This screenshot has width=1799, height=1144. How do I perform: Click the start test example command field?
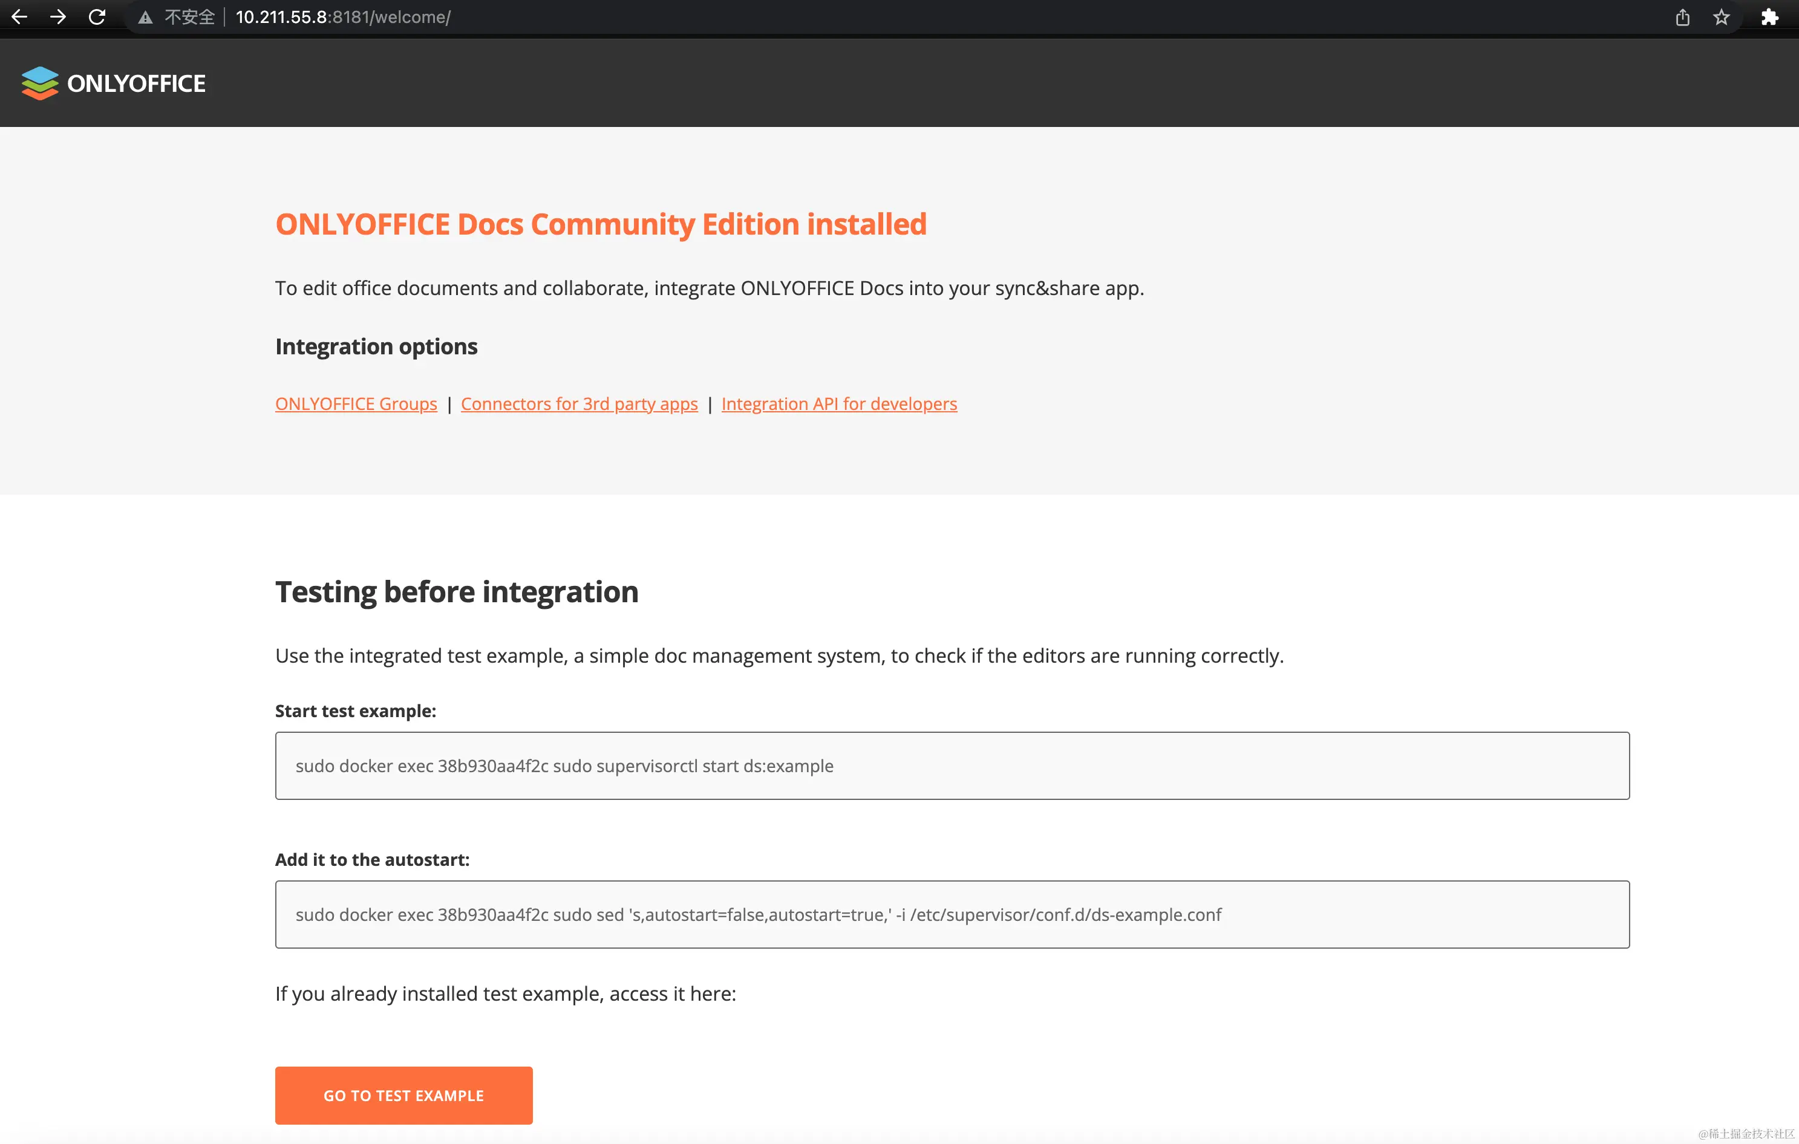[952, 765]
